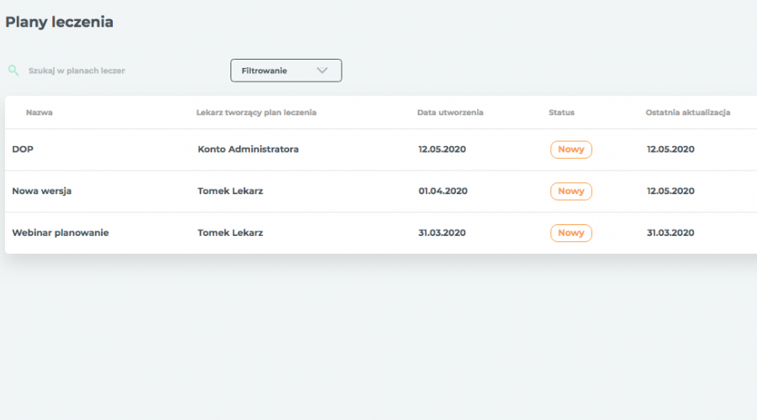Open the DOP treatment plan

pos(23,150)
